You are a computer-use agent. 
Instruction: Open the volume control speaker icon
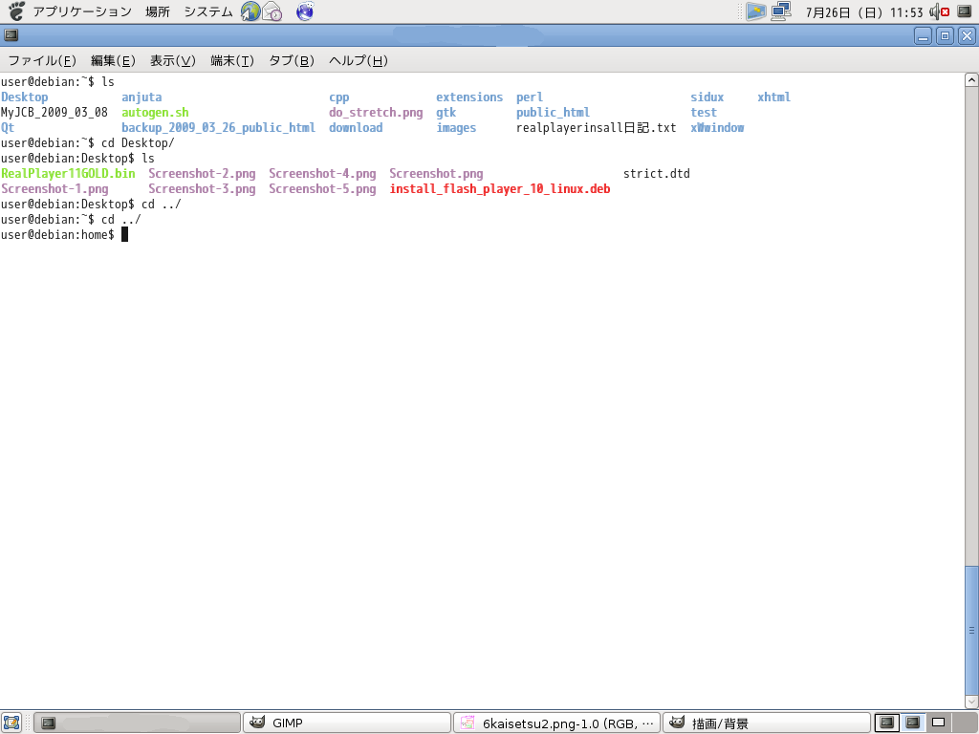(933, 11)
